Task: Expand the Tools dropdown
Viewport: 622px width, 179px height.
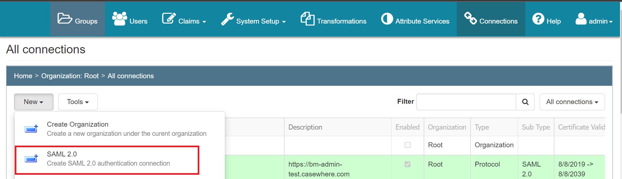Action: coord(78,102)
